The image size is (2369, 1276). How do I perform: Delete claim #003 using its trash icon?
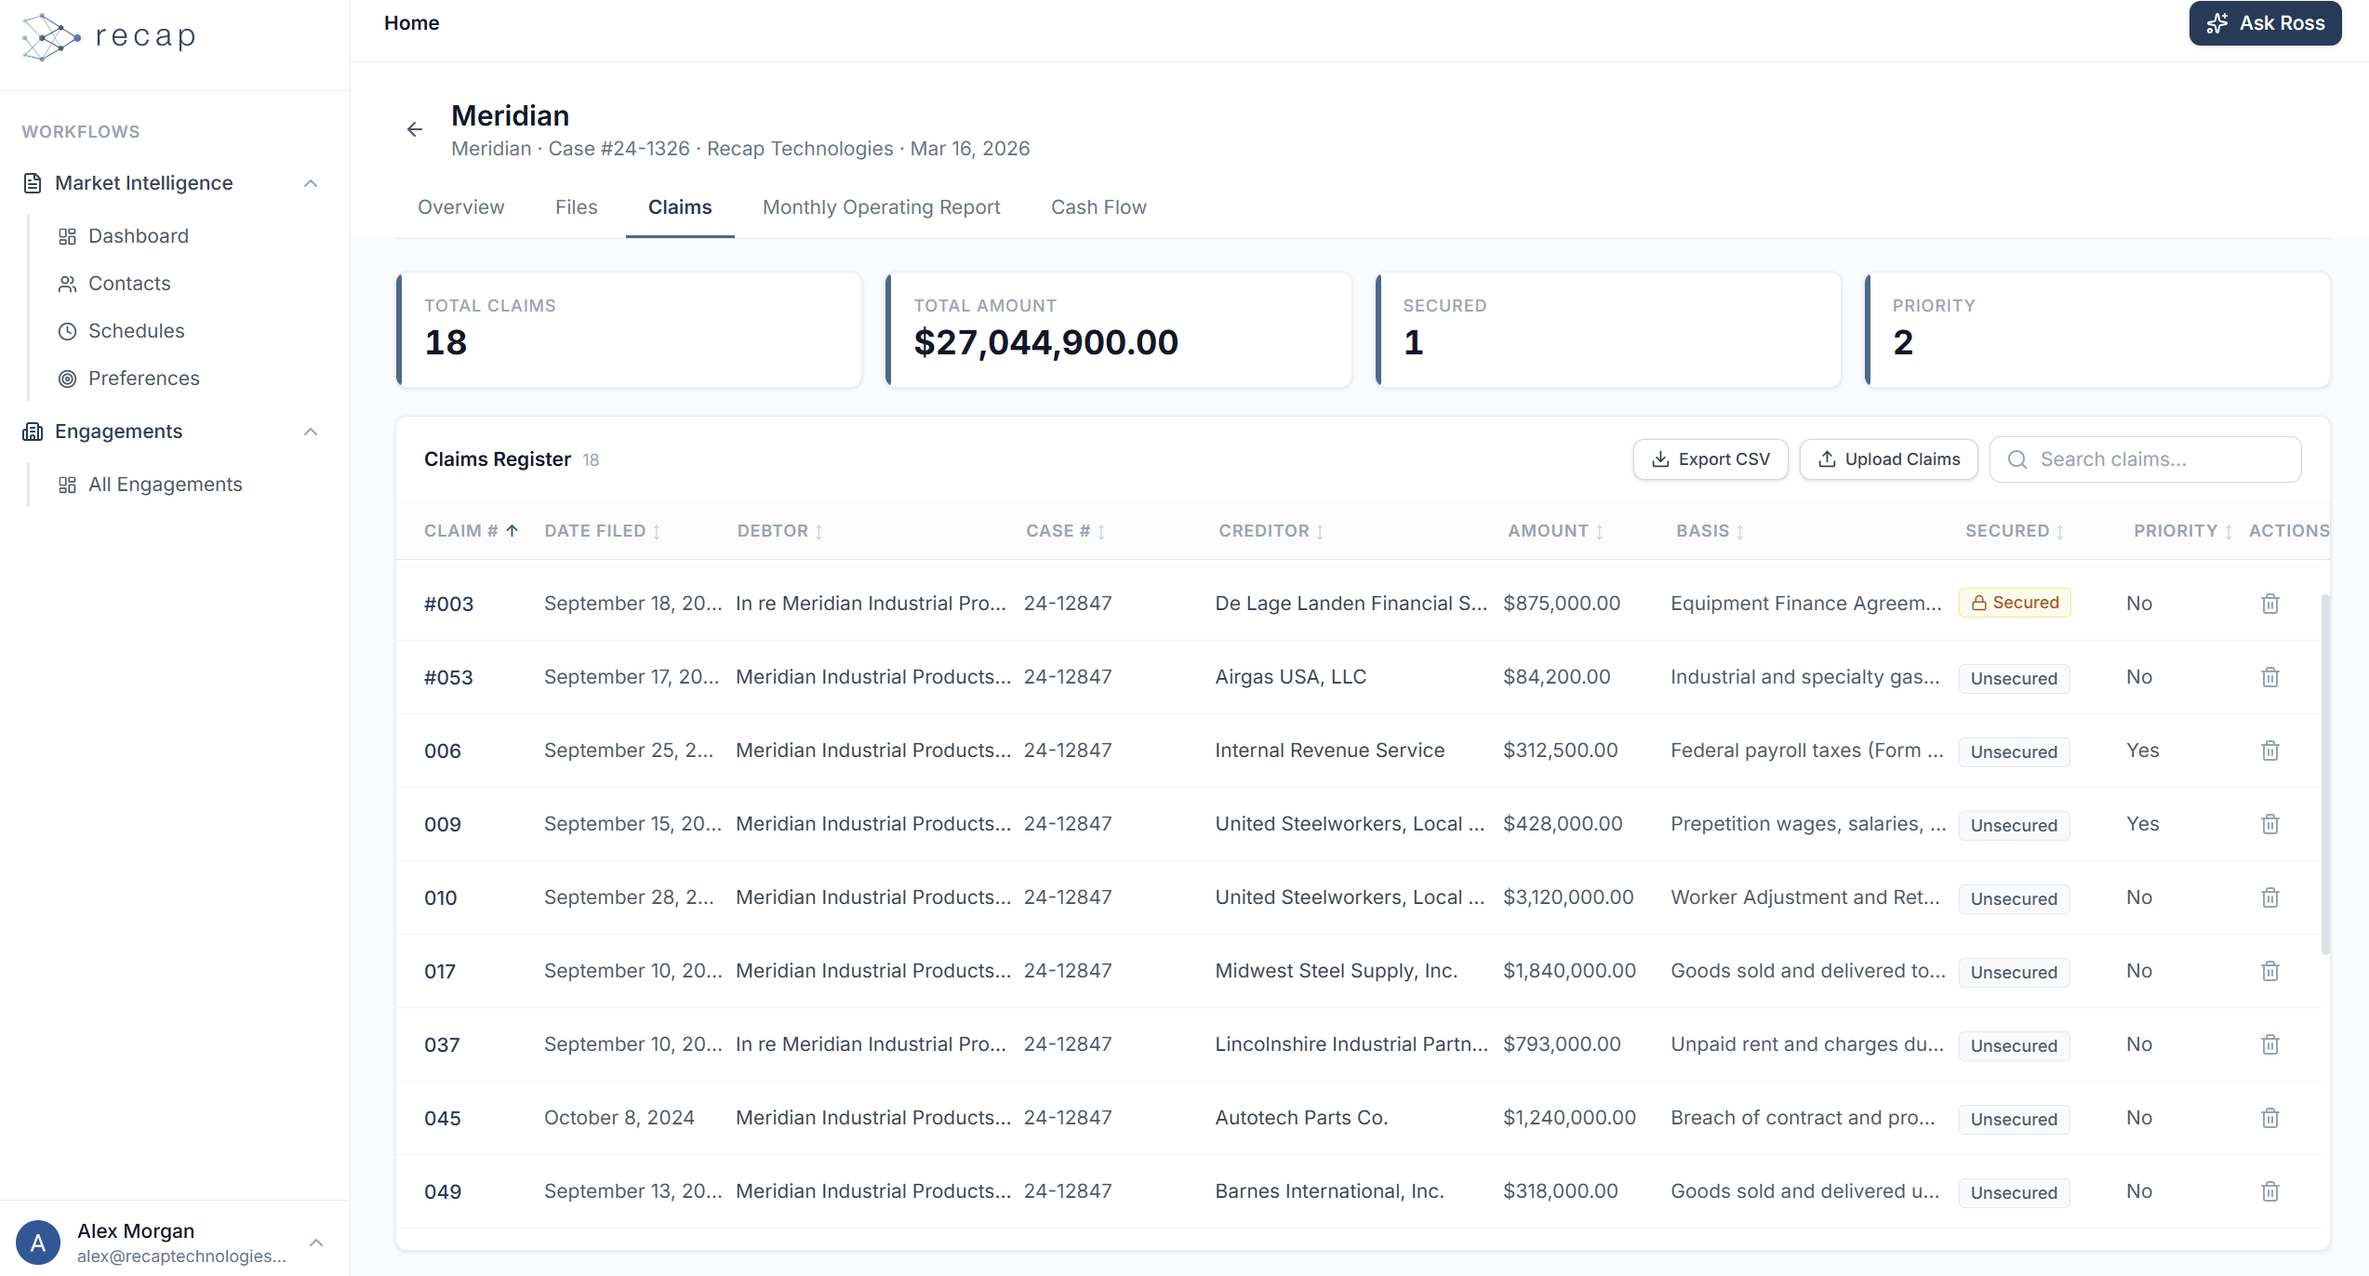[2269, 603]
